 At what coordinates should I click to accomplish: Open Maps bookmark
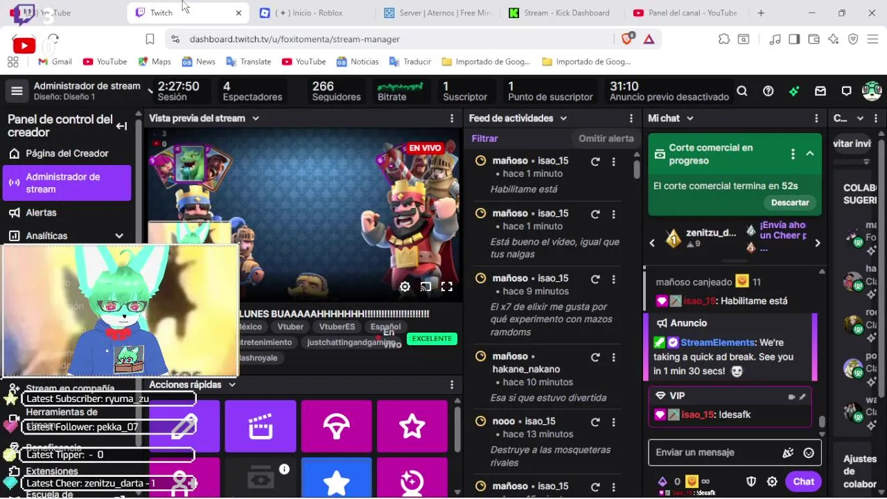[x=155, y=62]
